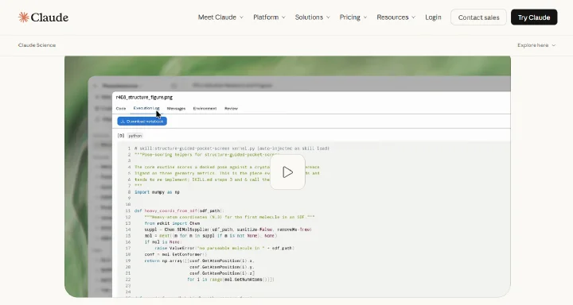Open the Platform menu chevron
The width and height of the screenshot is (573, 305).
click(x=283, y=17)
